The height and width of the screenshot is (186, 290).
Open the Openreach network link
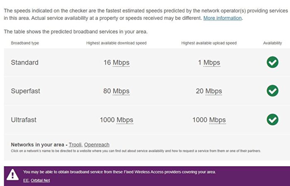[x=97, y=145]
